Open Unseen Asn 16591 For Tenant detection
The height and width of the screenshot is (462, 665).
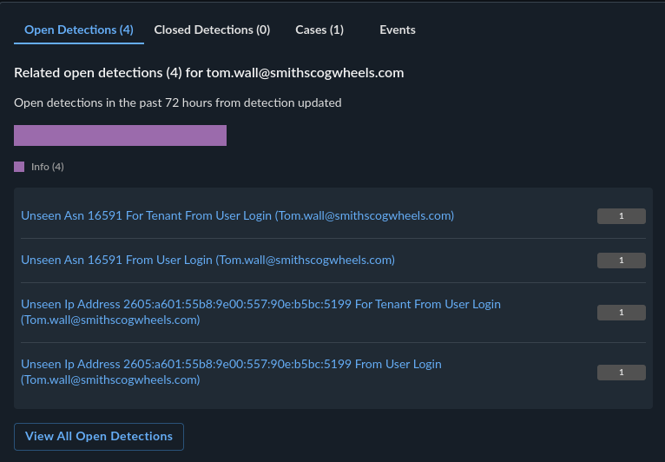(237, 215)
